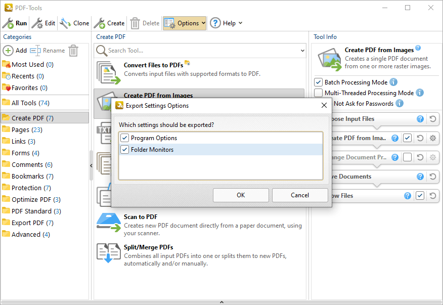Select Links (3) category

click(19, 141)
